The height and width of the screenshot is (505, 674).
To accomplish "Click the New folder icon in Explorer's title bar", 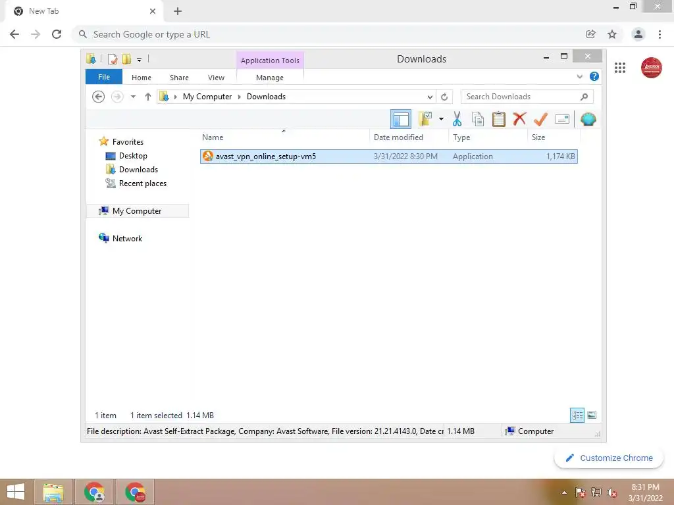I will coord(126,59).
